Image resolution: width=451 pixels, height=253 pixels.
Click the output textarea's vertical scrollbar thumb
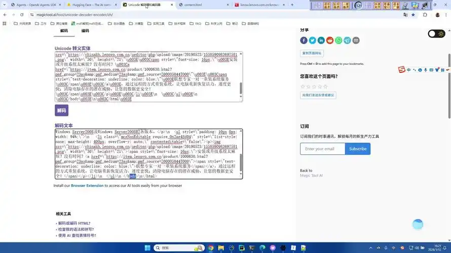pos(241,162)
